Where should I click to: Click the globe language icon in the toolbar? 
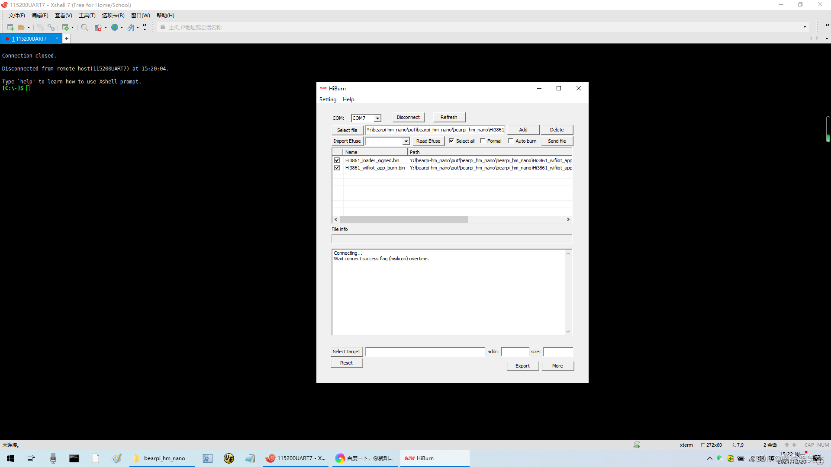[x=115, y=27]
